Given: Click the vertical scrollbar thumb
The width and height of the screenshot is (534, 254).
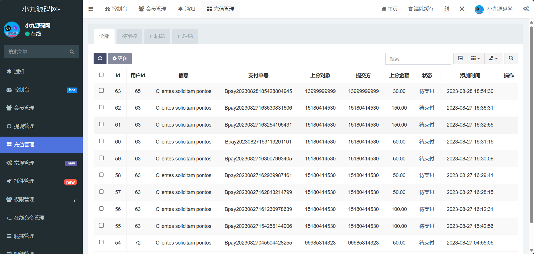Looking at the screenshot, I should [x=531, y=125].
